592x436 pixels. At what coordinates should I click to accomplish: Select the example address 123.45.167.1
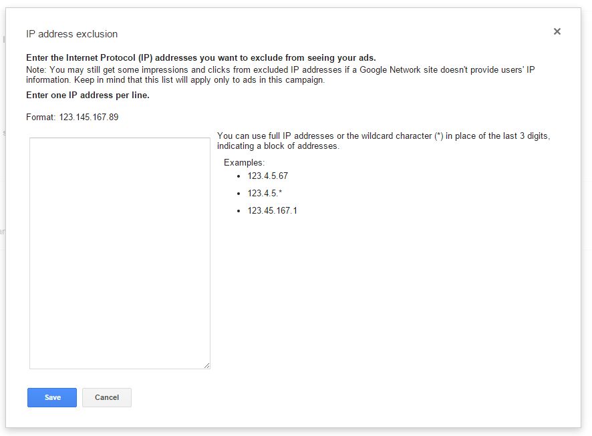(272, 210)
